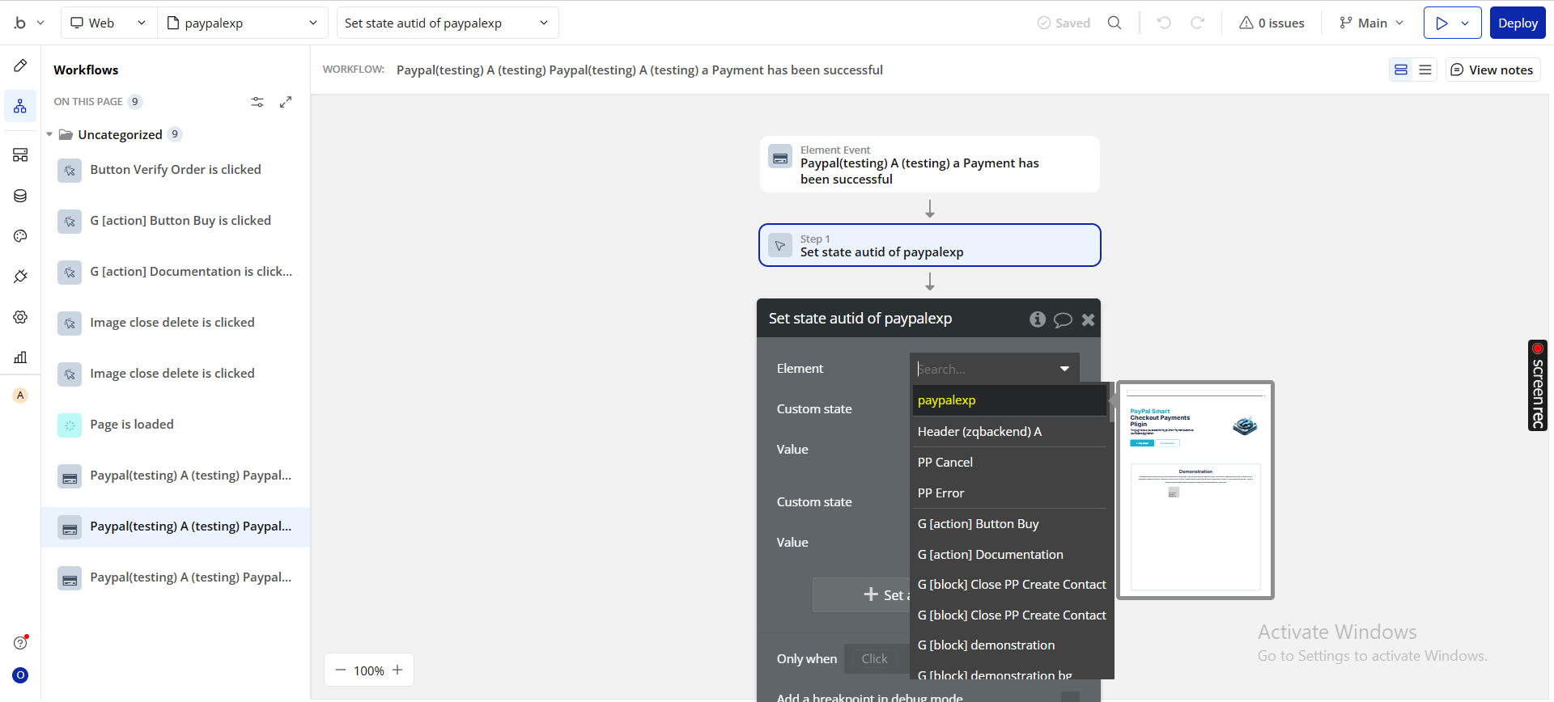Click the screenrec recording widget
This screenshot has height=702, width=1554.
click(1538, 385)
